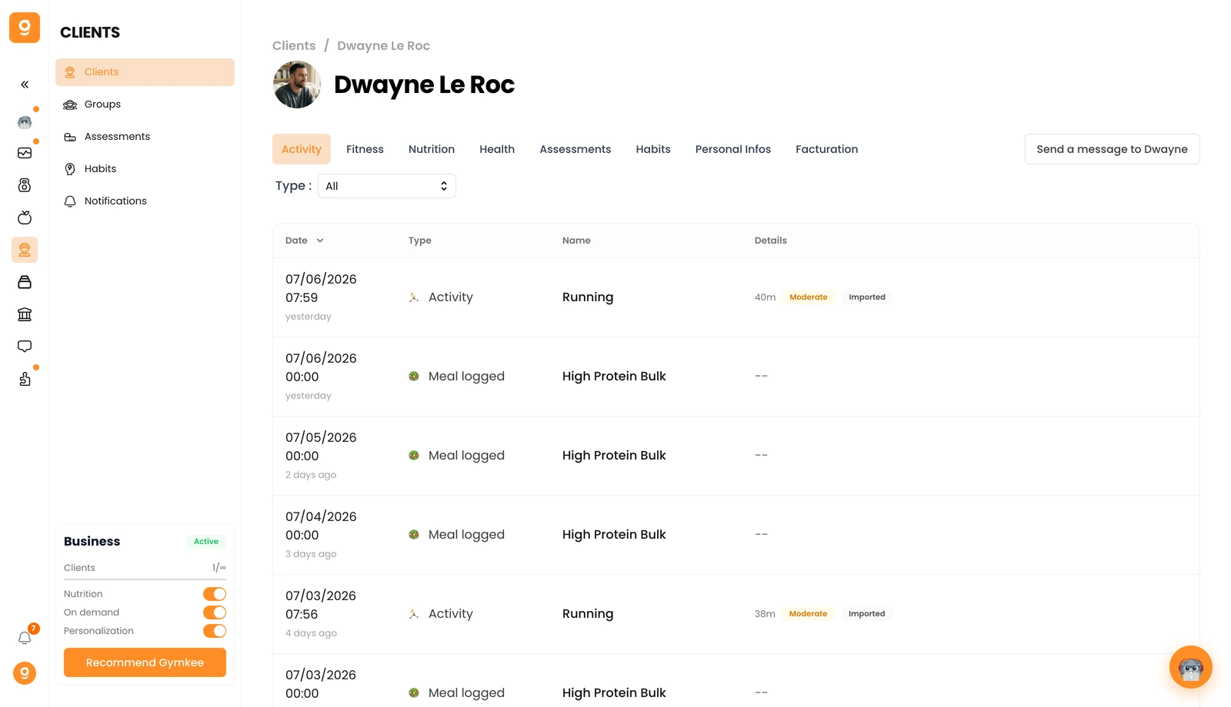Open the puzzle piece icon in left rail

click(25, 379)
